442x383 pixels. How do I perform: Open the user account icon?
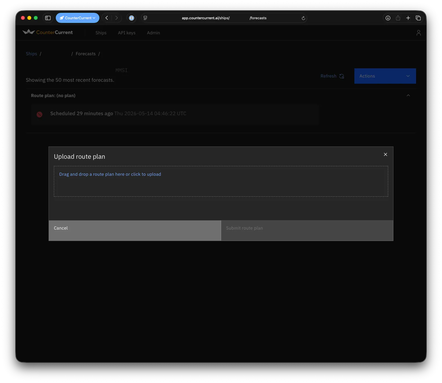pyautogui.click(x=419, y=33)
